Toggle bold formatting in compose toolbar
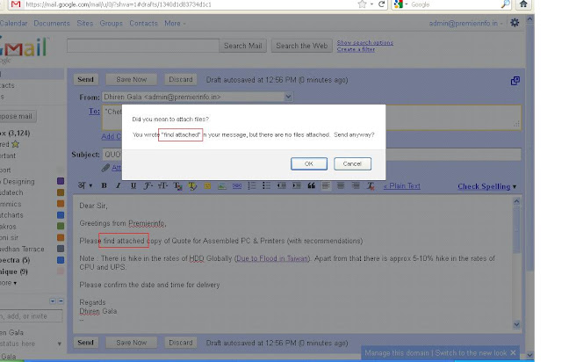 [x=104, y=185]
